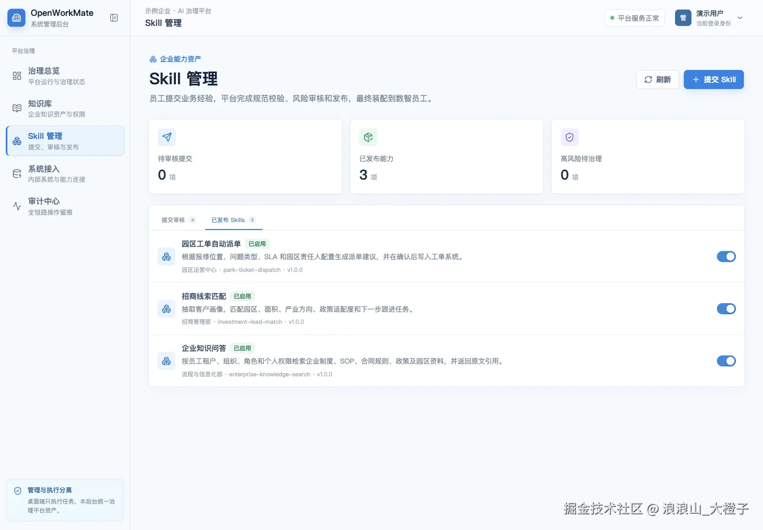Viewport: 763px width, 530px height.
Task: Switch to the 提交审核 tab
Action: click(179, 220)
